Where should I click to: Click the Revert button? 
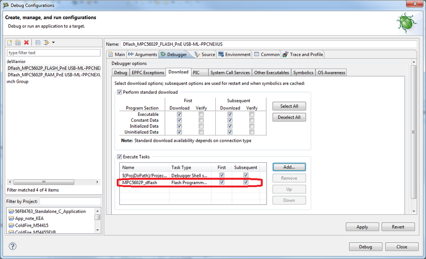(x=398, y=227)
